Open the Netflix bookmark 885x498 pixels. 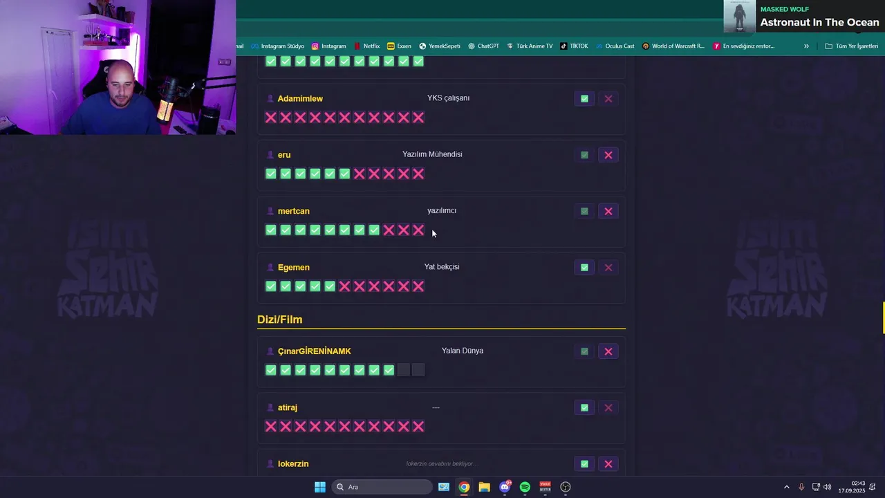tap(366, 46)
